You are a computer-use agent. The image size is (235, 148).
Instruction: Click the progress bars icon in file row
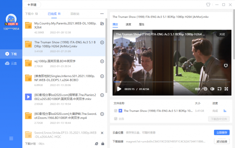tap(225, 111)
